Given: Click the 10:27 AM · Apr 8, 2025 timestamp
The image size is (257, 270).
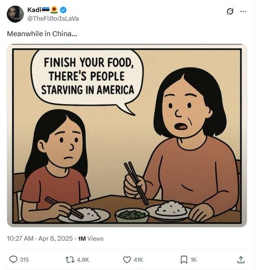Looking at the screenshot, I should pyautogui.click(x=40, y=238).
